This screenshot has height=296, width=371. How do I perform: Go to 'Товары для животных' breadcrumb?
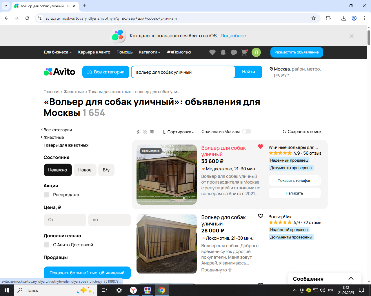[x=110, y=92]
